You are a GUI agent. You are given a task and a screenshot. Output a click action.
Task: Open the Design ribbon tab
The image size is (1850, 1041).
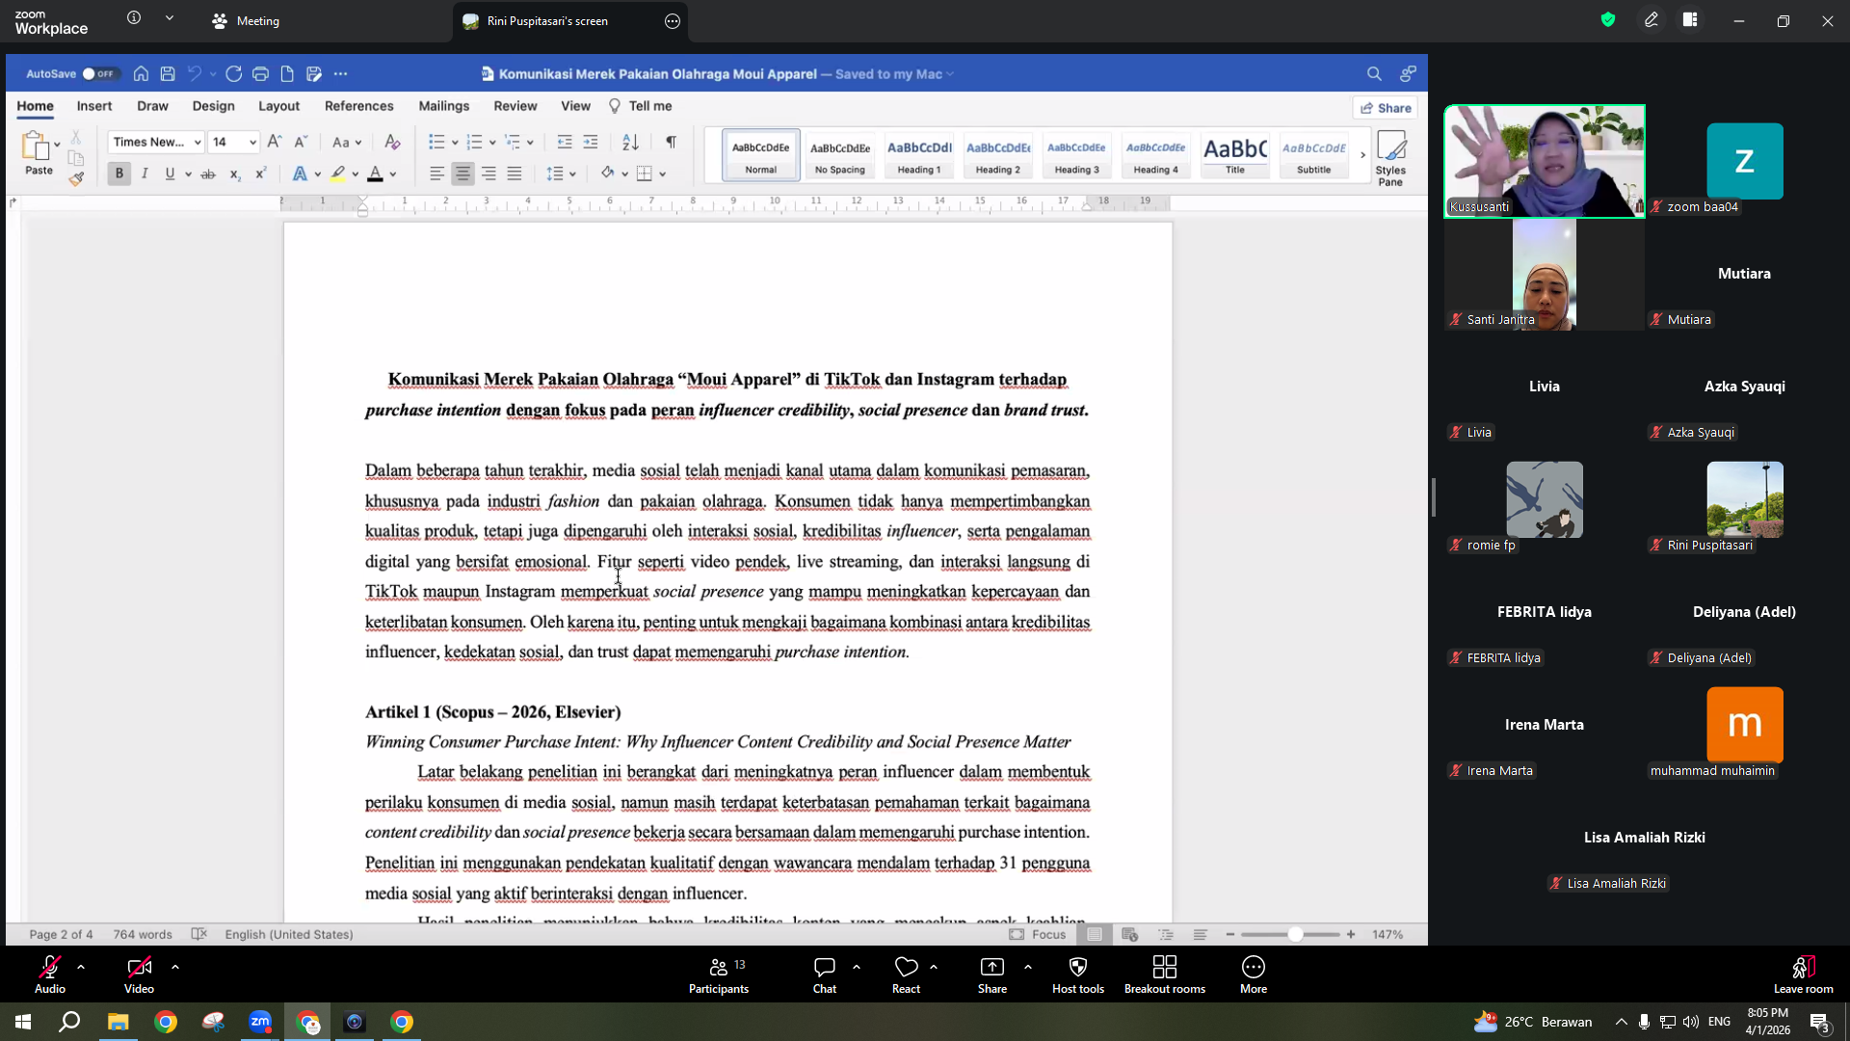(213, 106)
